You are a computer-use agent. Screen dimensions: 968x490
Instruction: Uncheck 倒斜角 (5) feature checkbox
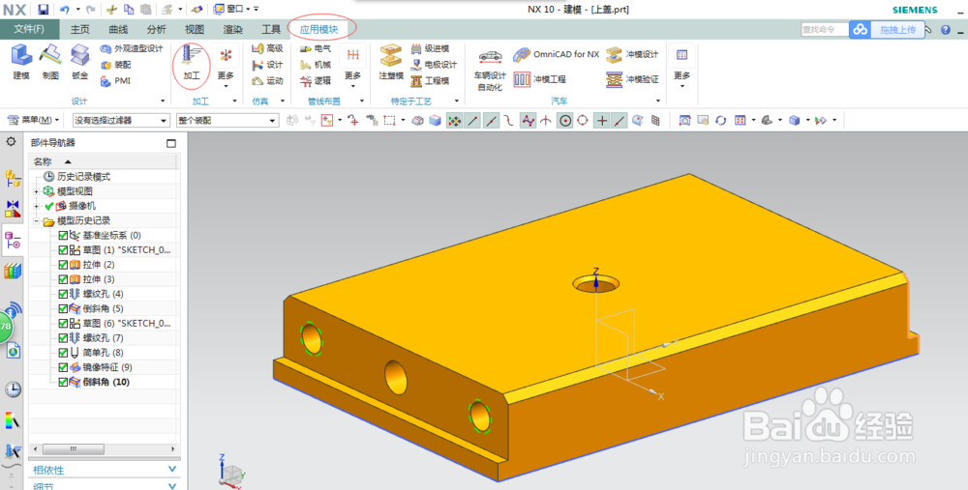(x=63, y=309)
